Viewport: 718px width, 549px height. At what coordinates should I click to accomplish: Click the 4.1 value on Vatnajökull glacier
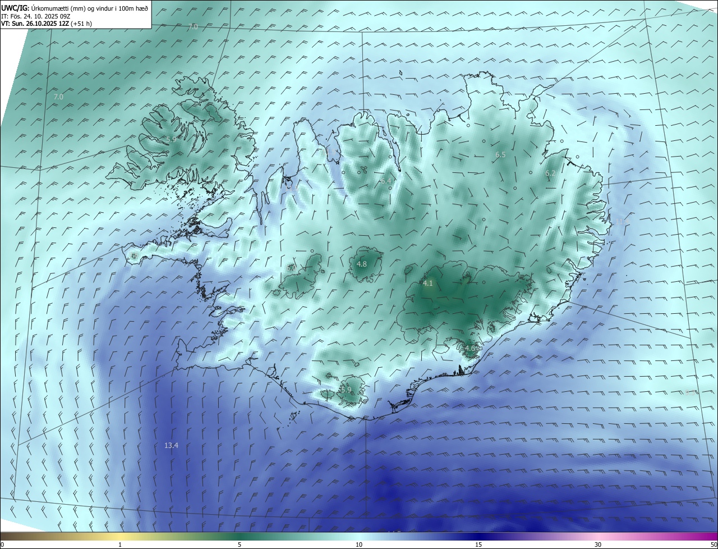(x=428, y=283)
